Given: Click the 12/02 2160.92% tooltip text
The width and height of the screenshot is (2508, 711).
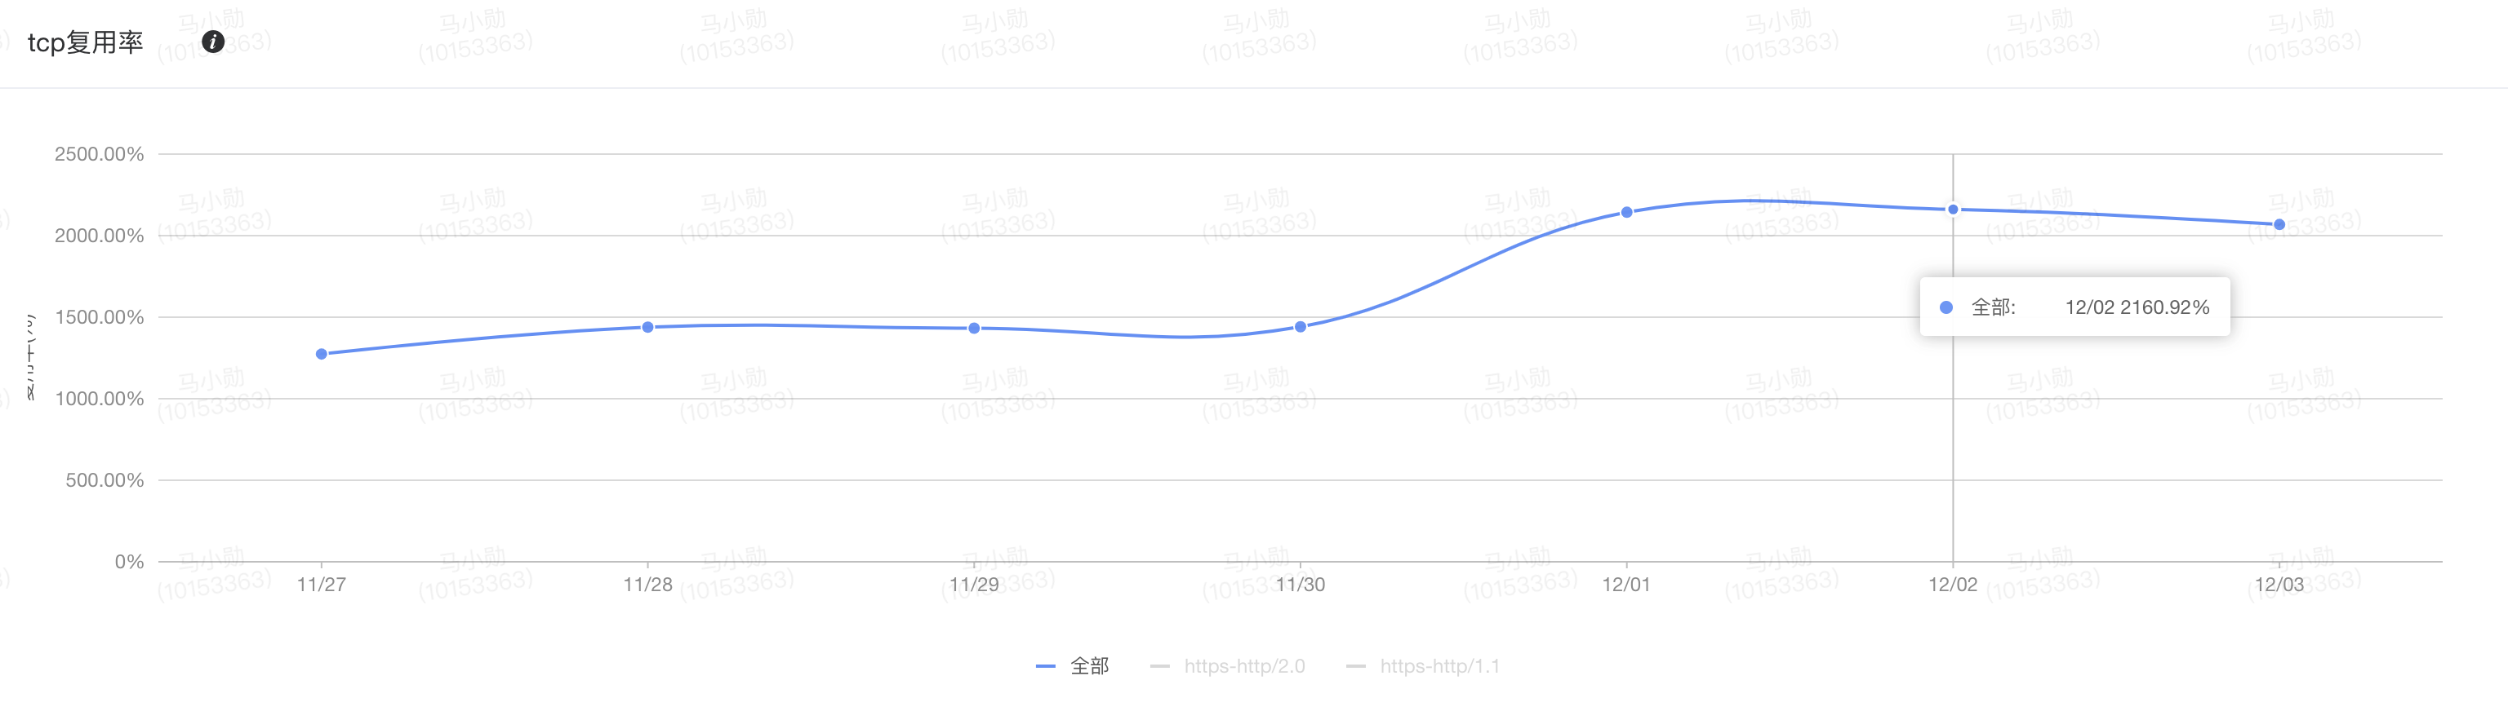Looking at the screenshot, I should (2137, 307).
